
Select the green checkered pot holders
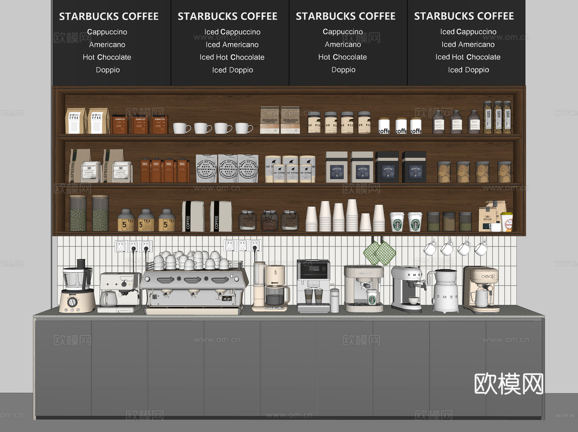380,252
